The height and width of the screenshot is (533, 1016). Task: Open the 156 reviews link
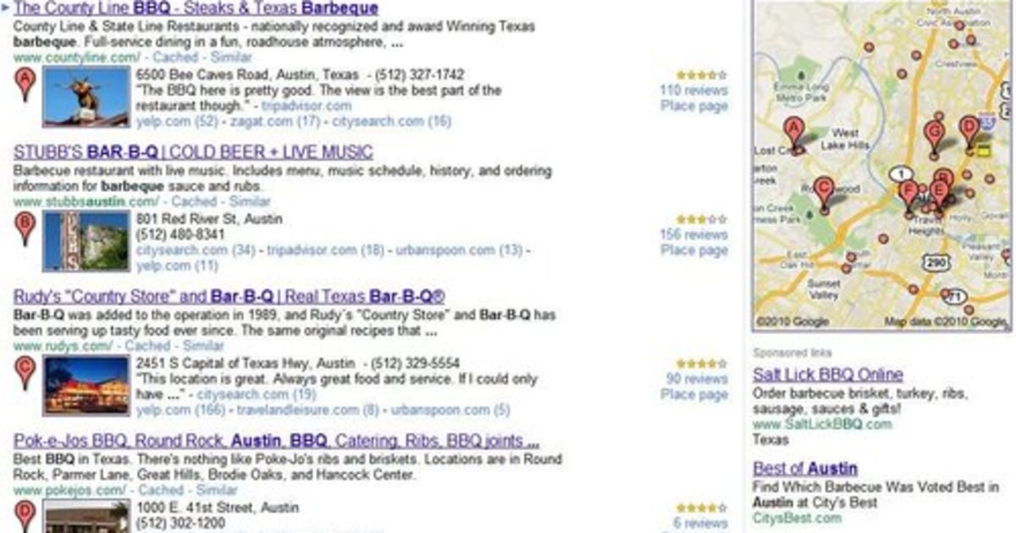coord(693,234)
